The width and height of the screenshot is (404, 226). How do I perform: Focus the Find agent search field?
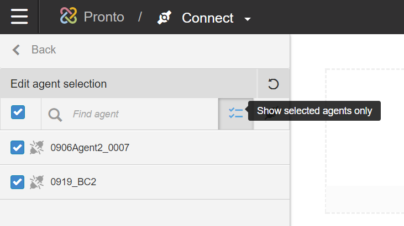click(x=138, y=115)
